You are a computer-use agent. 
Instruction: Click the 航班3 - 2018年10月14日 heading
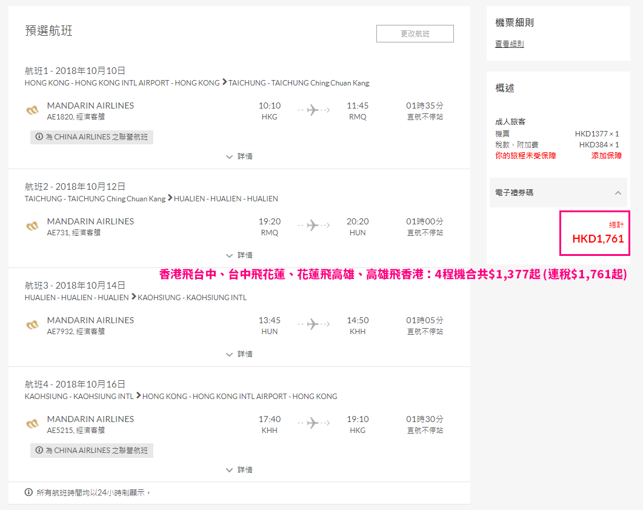75,286
